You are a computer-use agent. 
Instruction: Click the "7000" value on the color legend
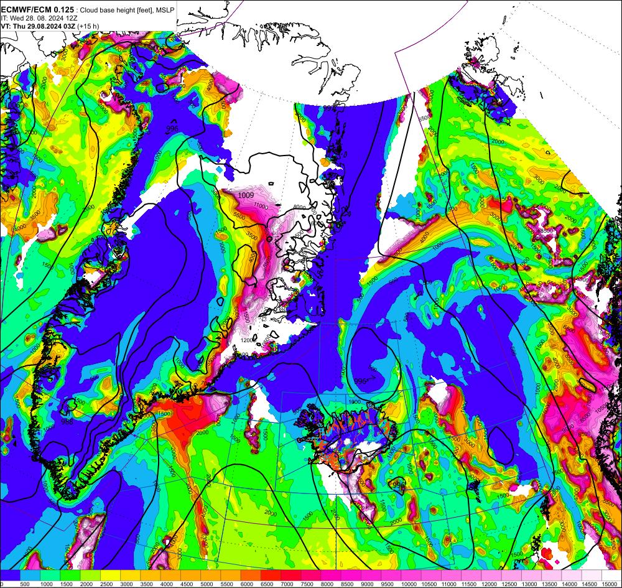(287, 584)
